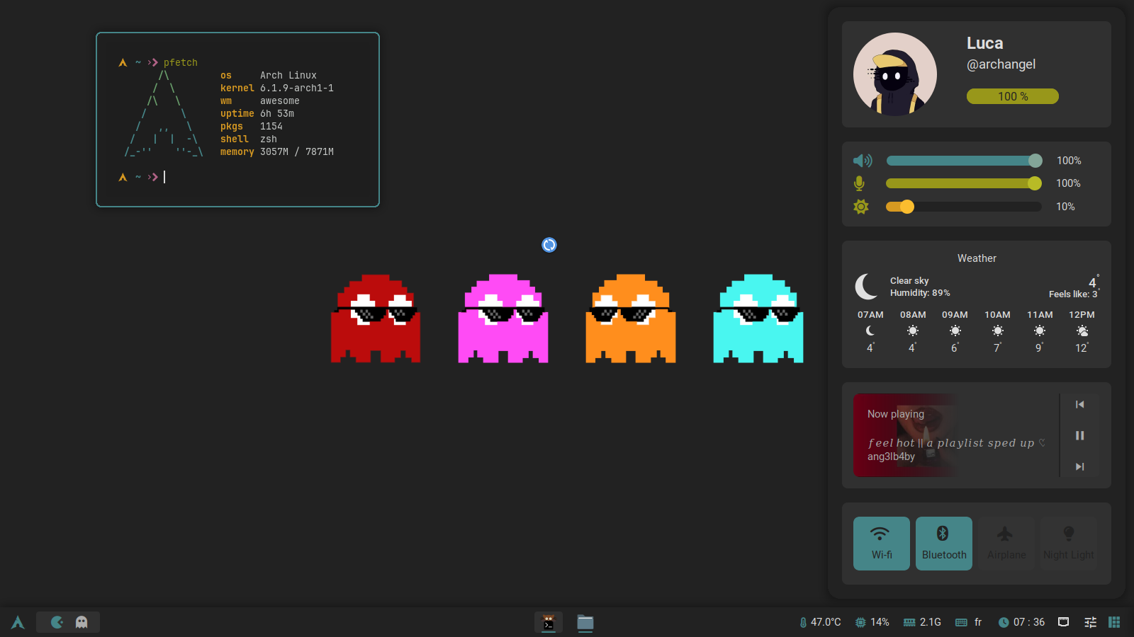The height and width of the screenshot is (637, 1134).
Task: Click the 07AM forecast label
Action: pyautogui.click(x=870, y=315)
